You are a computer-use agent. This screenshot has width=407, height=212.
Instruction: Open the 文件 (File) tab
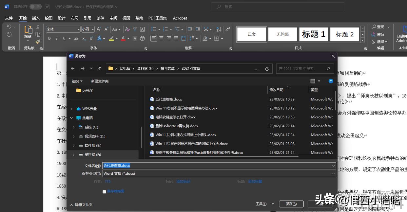(x=9, y=18)
